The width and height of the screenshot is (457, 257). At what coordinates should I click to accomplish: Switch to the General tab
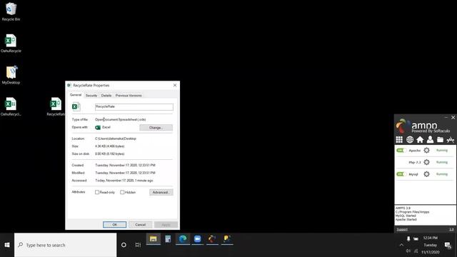click(x=76, y=95)
